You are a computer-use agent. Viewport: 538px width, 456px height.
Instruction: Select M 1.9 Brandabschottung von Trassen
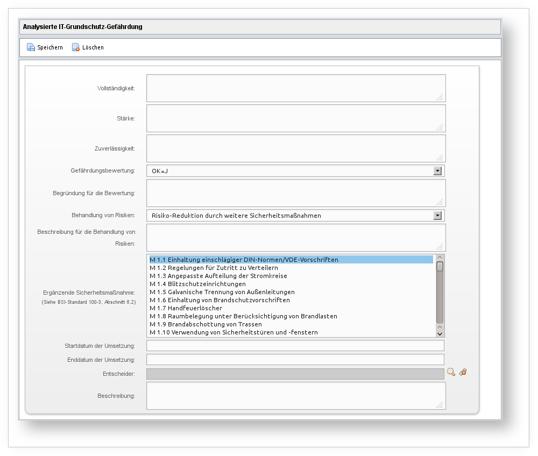[x=206, y=324]
